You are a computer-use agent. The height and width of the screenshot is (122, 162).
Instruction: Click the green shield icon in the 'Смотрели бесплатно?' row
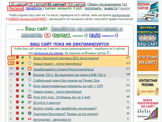23,113
